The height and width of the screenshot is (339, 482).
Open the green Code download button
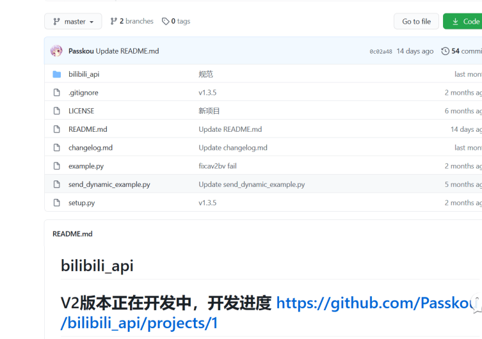coord(463,22)
